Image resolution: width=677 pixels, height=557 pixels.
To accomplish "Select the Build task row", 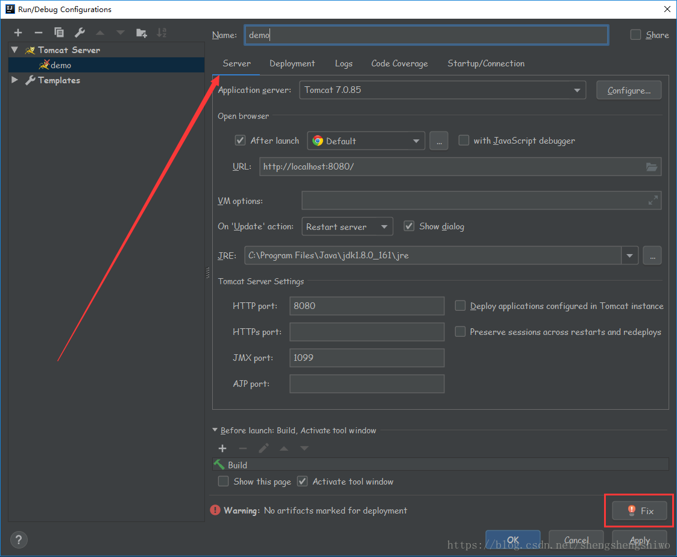I will pyautogui.click(x=441, y=465).
